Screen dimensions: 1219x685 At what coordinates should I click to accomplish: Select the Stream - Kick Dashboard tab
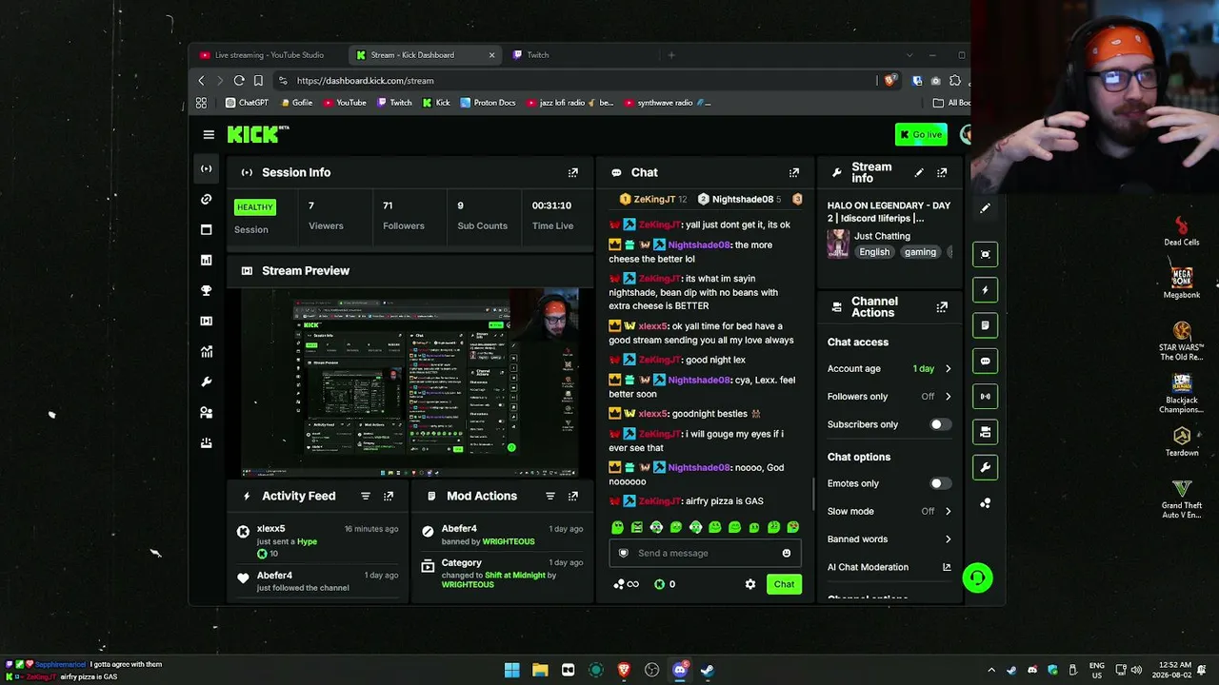pos(425,55)
